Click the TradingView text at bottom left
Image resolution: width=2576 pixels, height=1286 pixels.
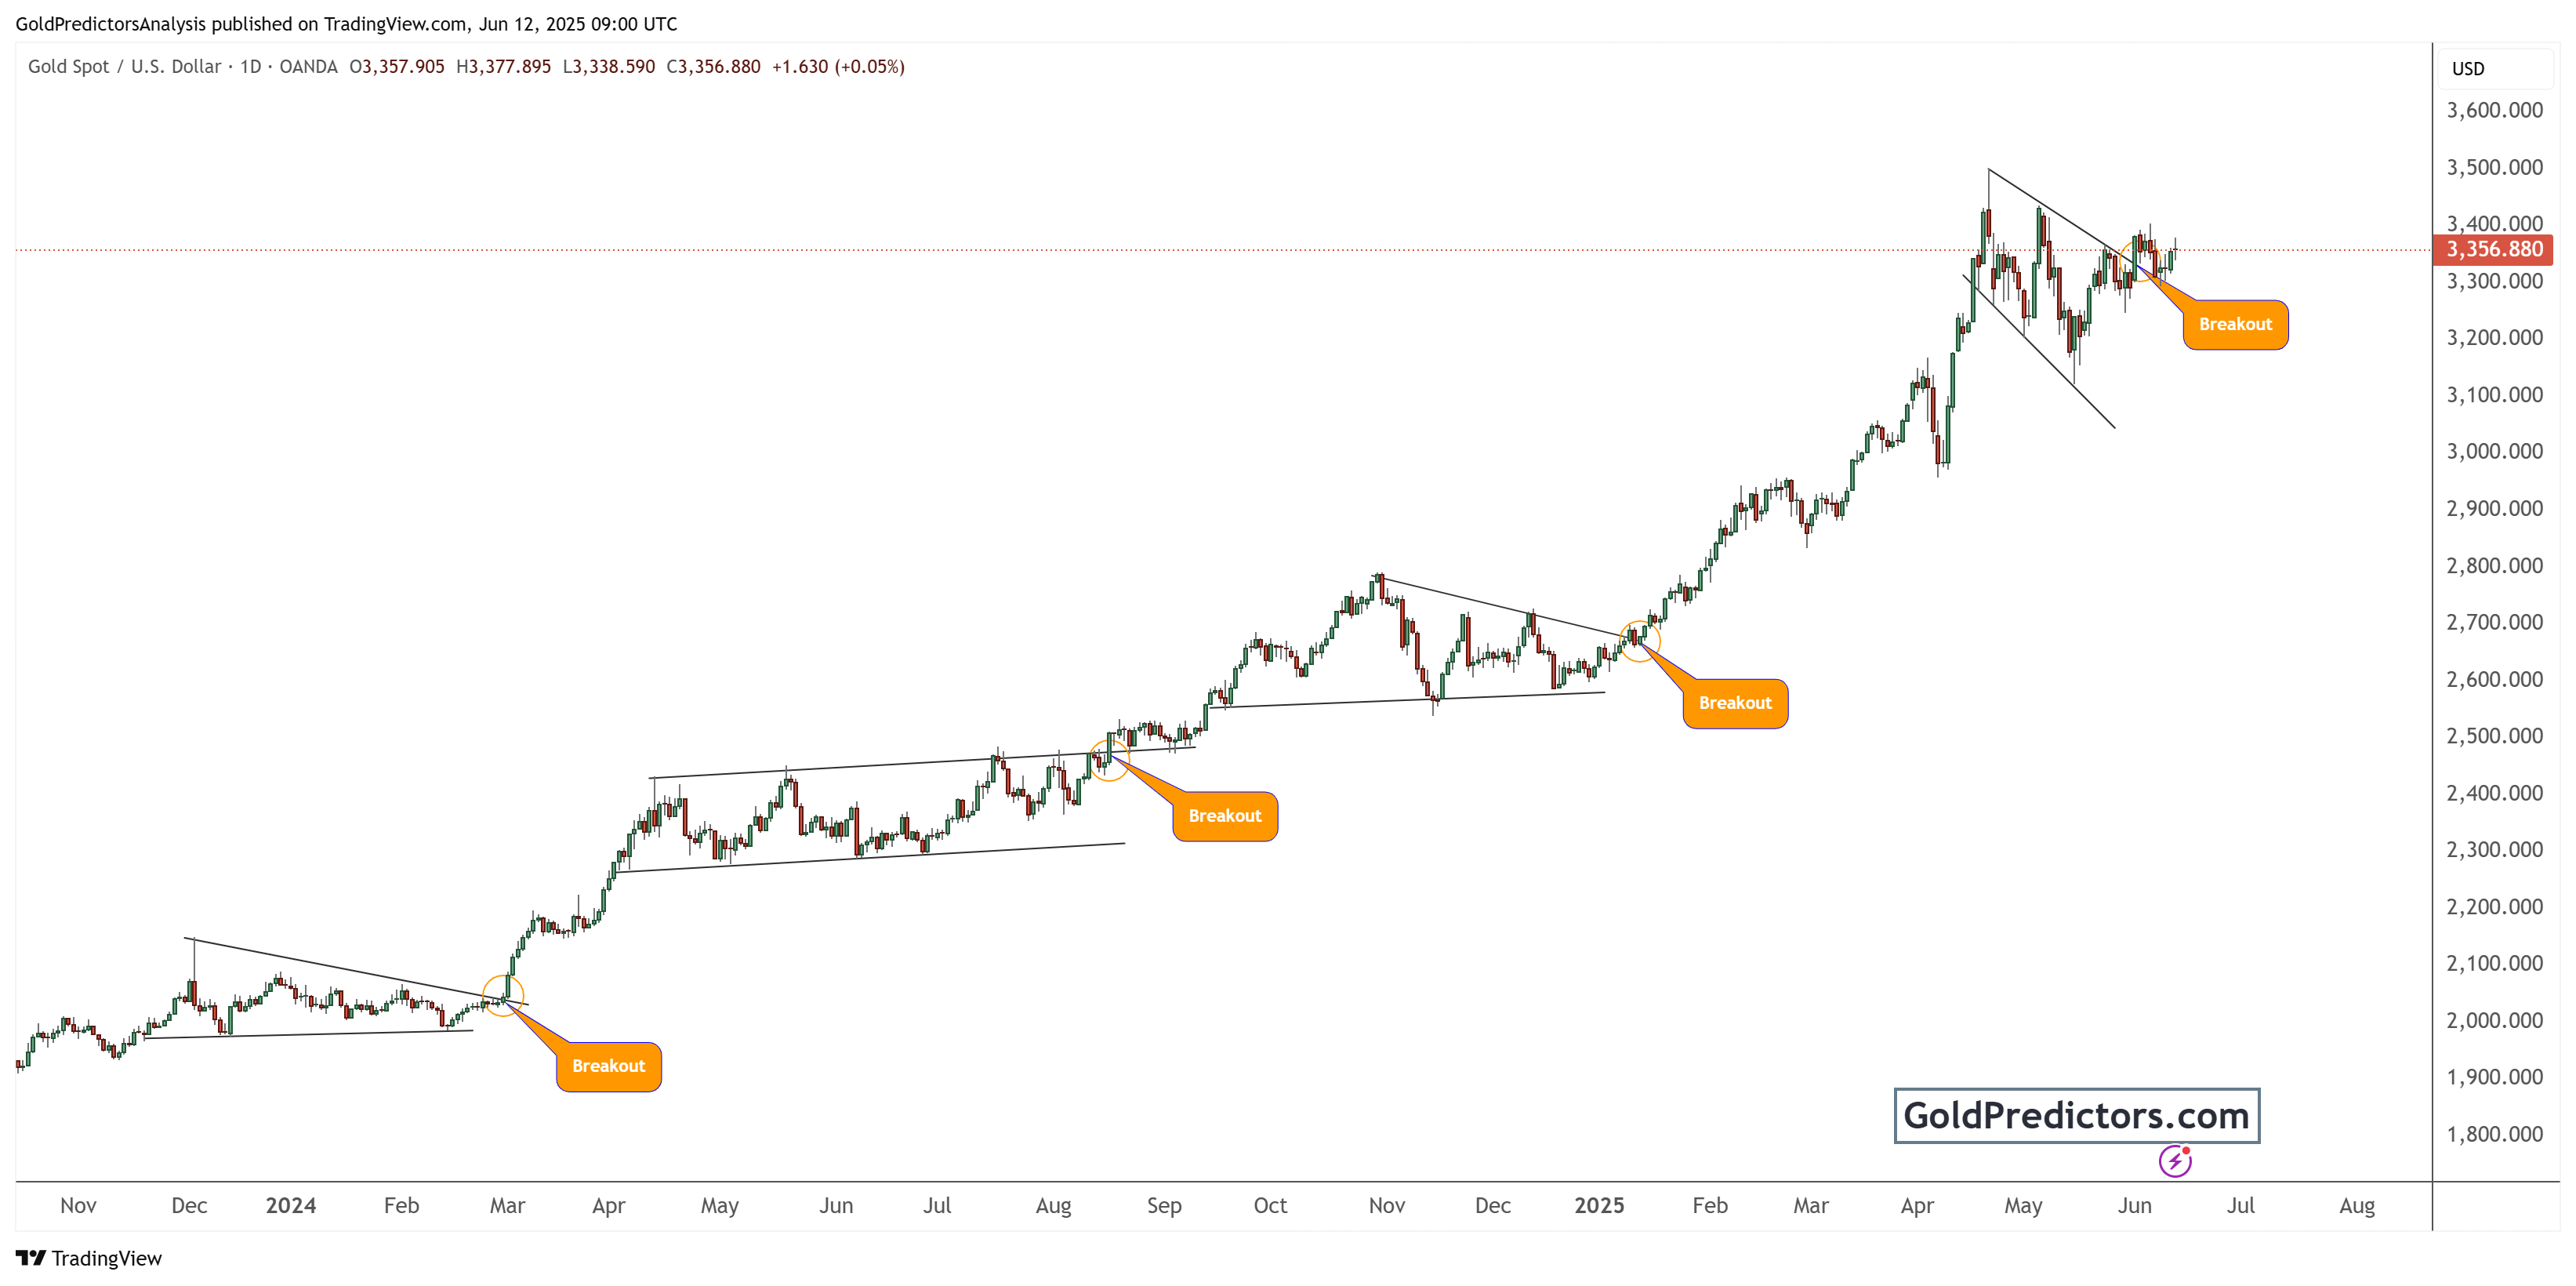(107, 1258)
